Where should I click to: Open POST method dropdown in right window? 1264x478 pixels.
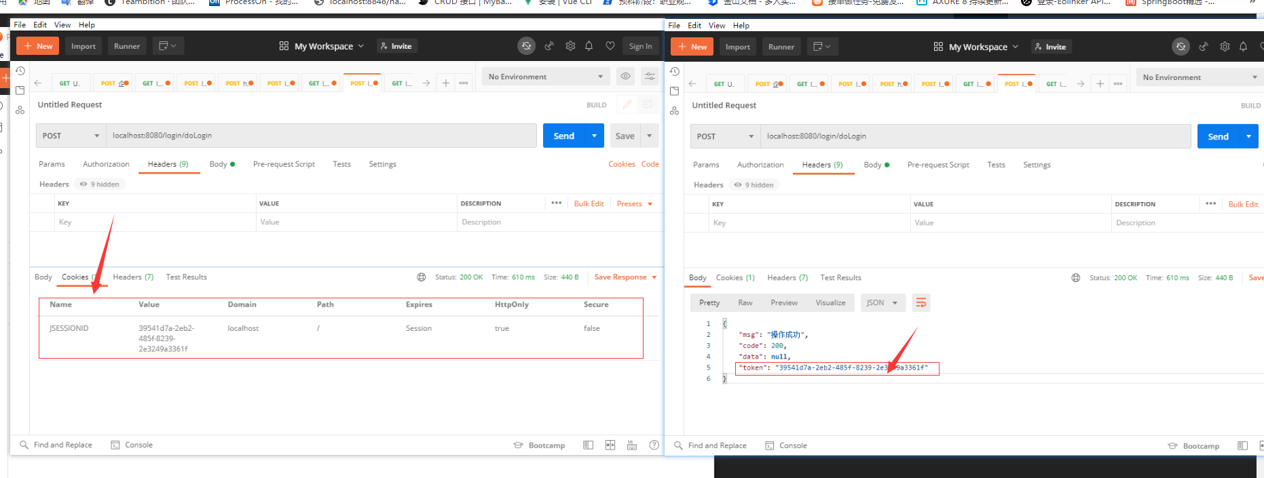pos(726,136)
